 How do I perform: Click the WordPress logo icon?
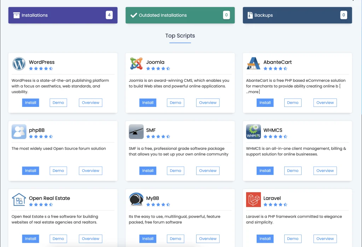coord(19,64)
